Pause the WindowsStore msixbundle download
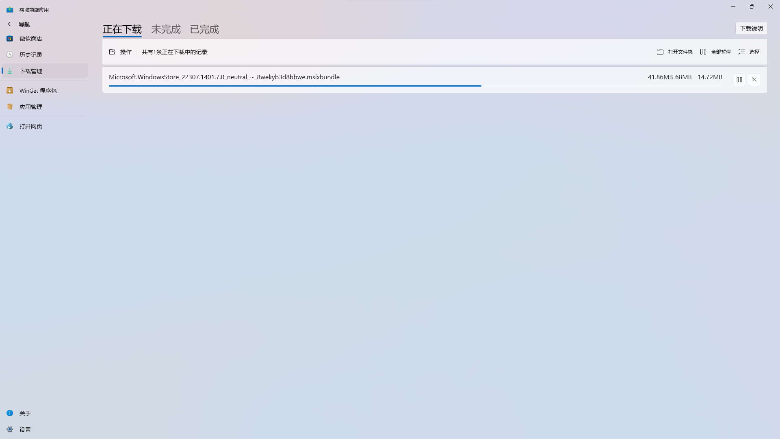The height and width of the screenshot is (439, 780). 739,79
